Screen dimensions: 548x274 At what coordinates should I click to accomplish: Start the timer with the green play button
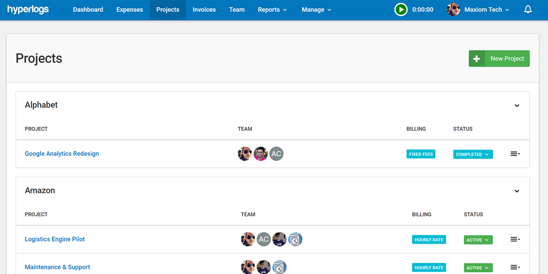[400, 10]
